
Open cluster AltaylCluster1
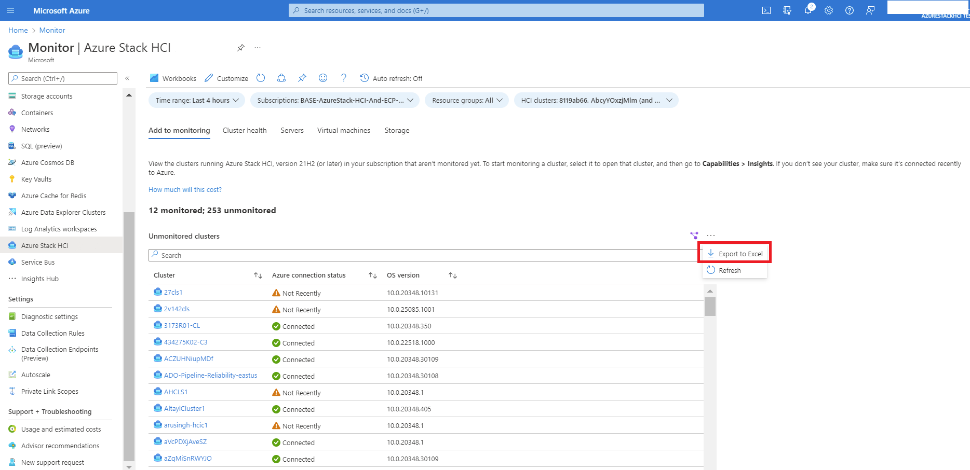point(184,409)
